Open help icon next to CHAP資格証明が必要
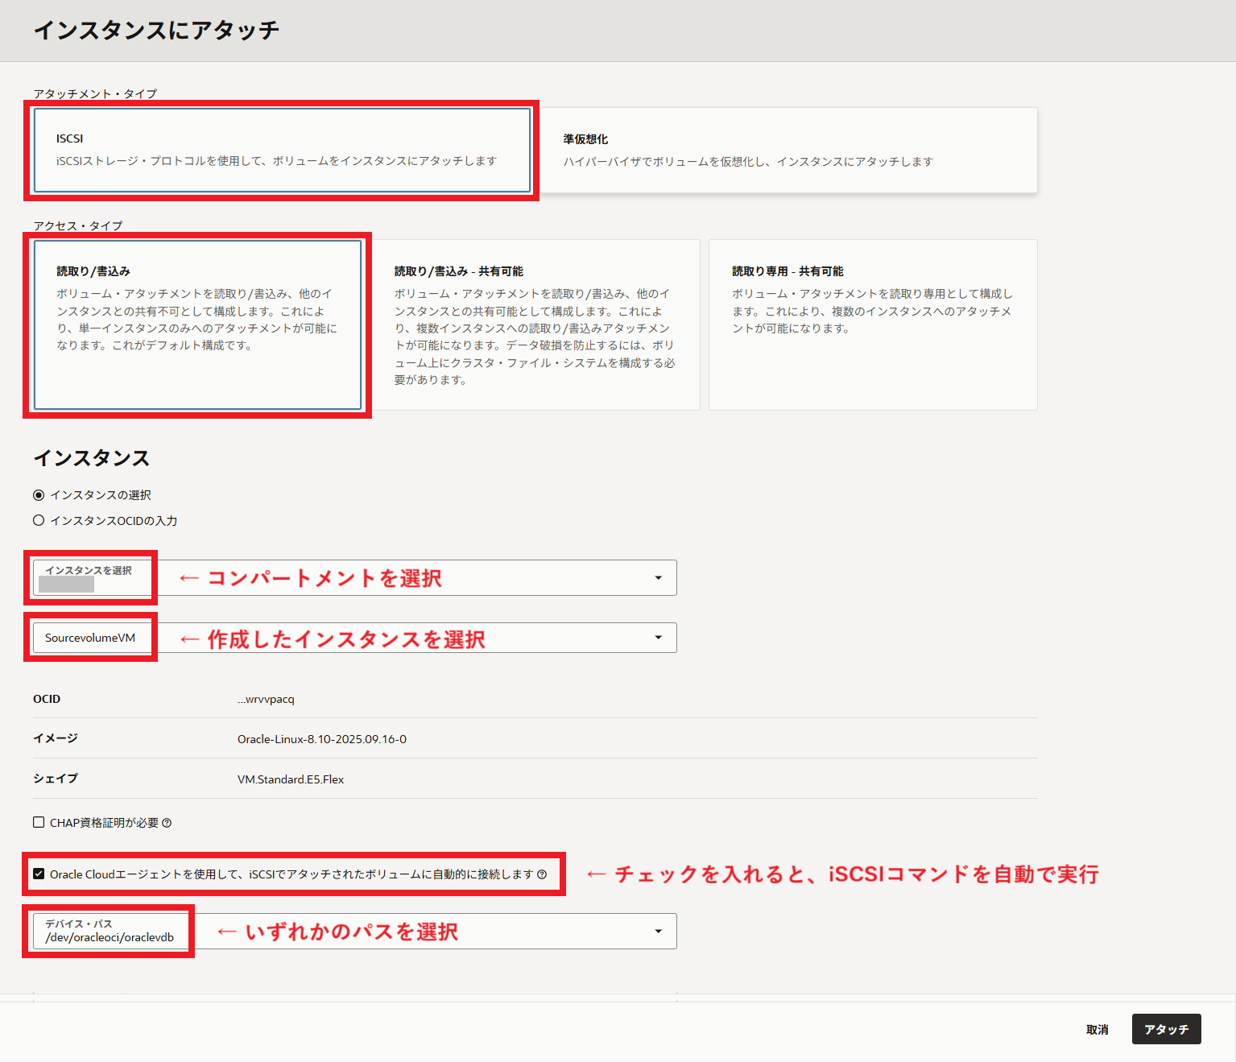Viewport: 1236px width, 1062px height. (x=167, y=823)
